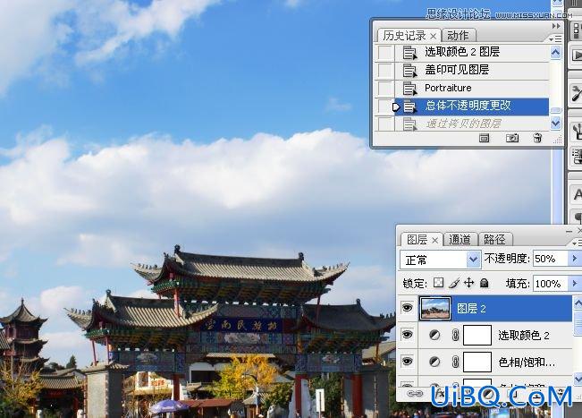582x418 pixels.
Task: Select the 选取颜色 2 layer name
Action: pyautogui.click(x=524, y=336)
